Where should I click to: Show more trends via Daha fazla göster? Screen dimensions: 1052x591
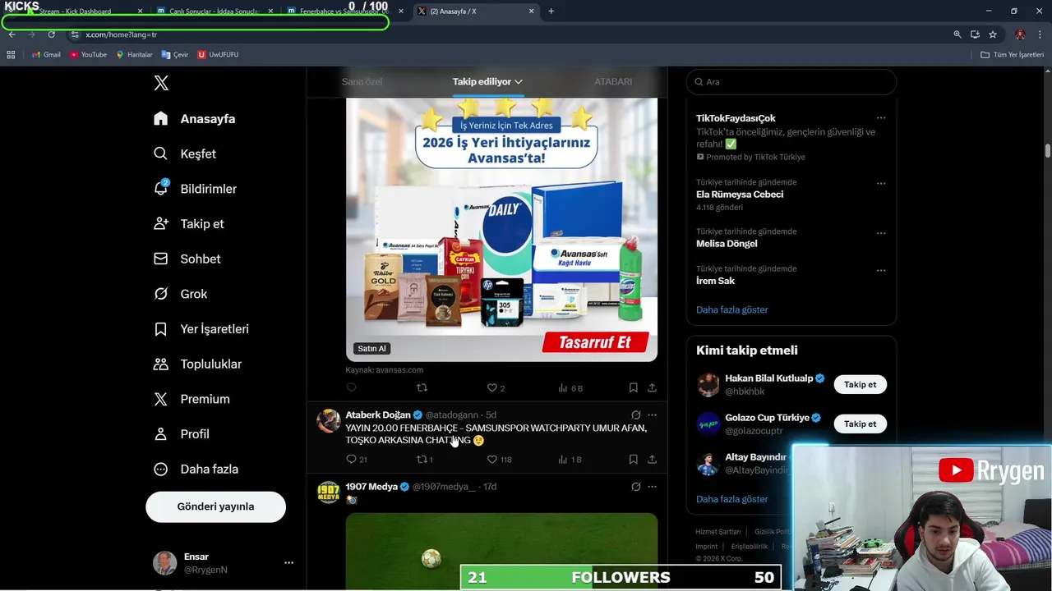(x=731, y=309)
